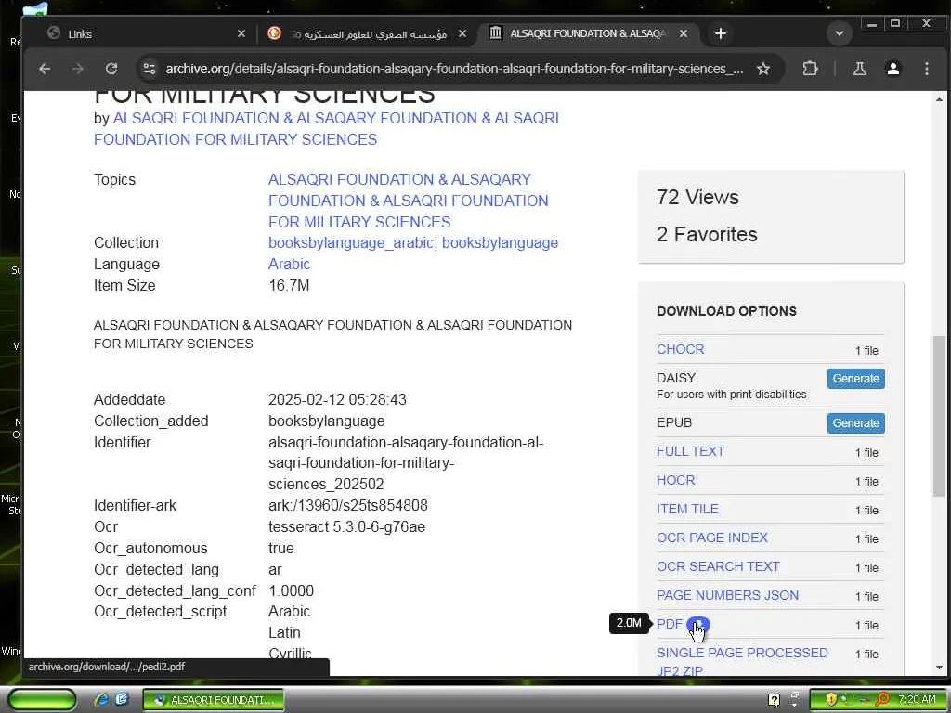Download the CHOCR file
Image resolution: width=951 pixels, height=713 pixels.
pyautogui.click(x=680, y=349)
